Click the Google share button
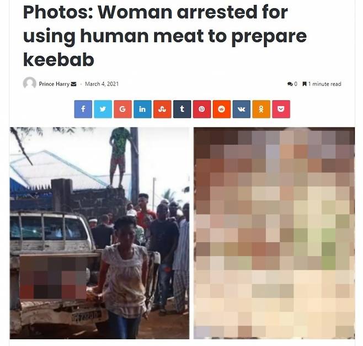This screenshot has height=346, width=363. (122, 109)
